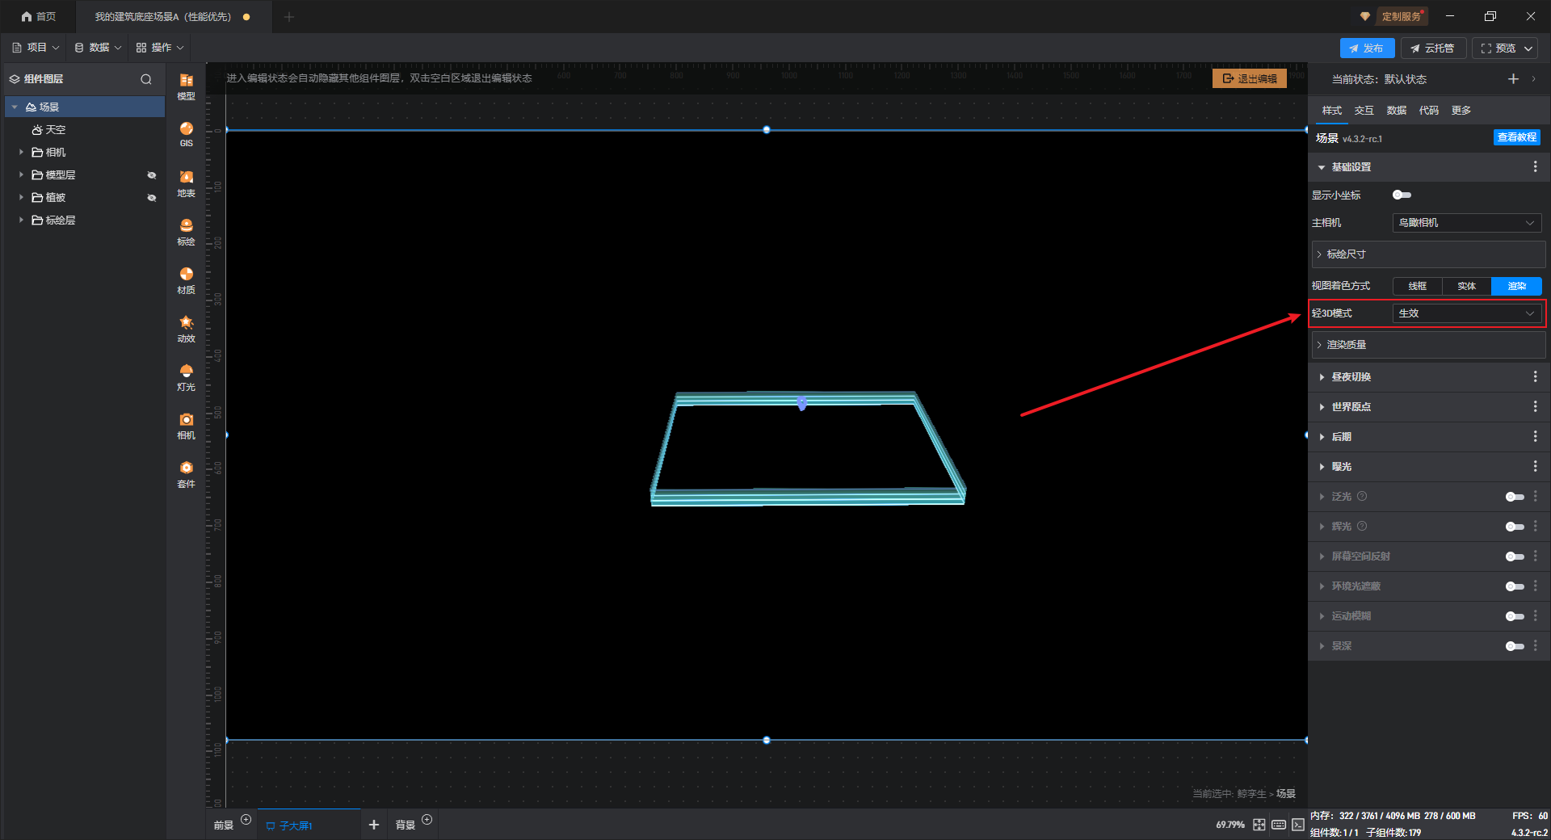Open the 项目 menu
1551x840 pixels.
click(36, 48)
